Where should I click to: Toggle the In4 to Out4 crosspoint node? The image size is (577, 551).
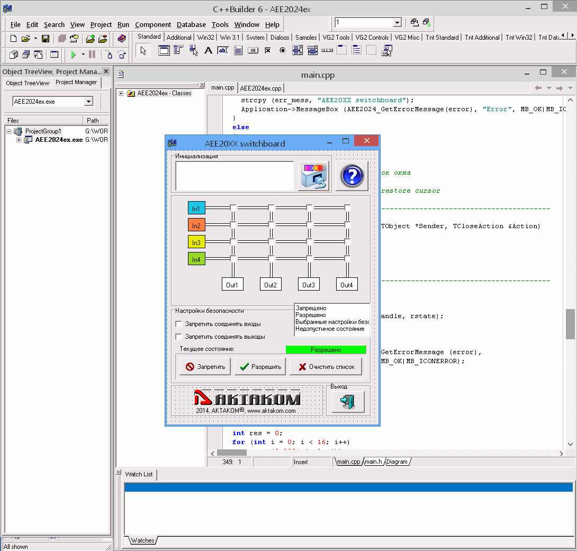[x=347, y=259]
